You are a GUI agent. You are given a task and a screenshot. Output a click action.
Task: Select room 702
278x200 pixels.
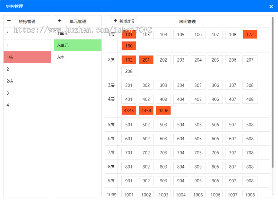click(x=146, y=153)
